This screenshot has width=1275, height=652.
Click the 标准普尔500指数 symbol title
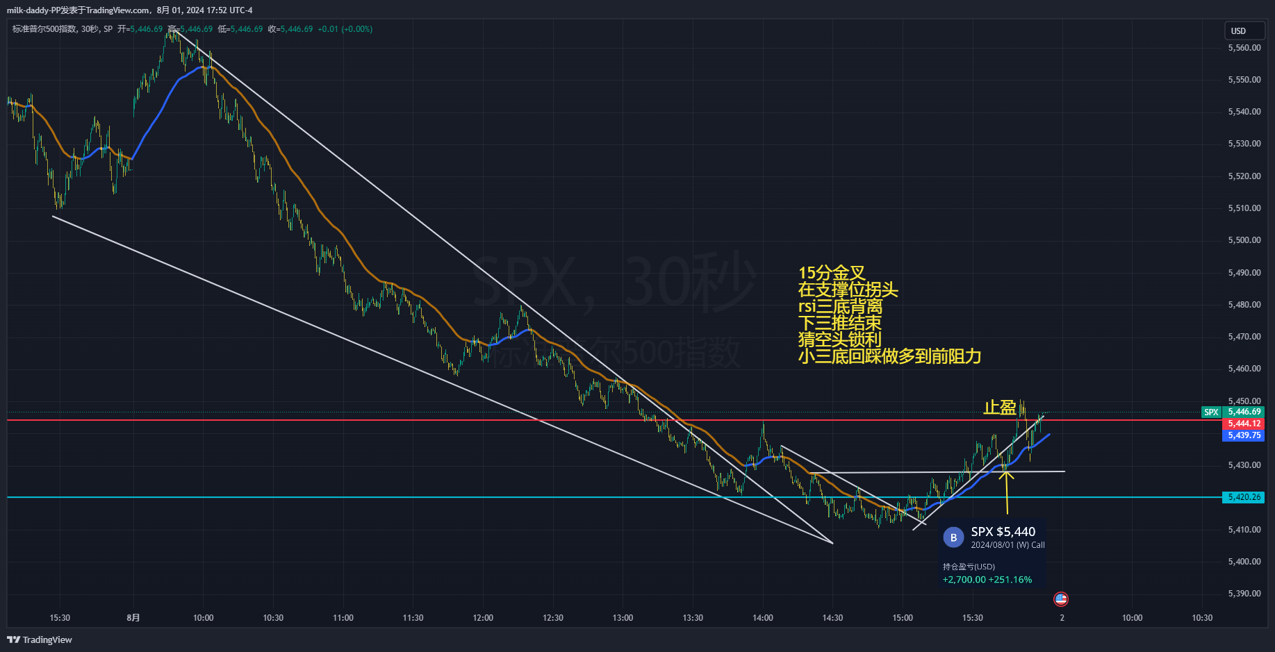pyautogui.click(x=44, y=29)
